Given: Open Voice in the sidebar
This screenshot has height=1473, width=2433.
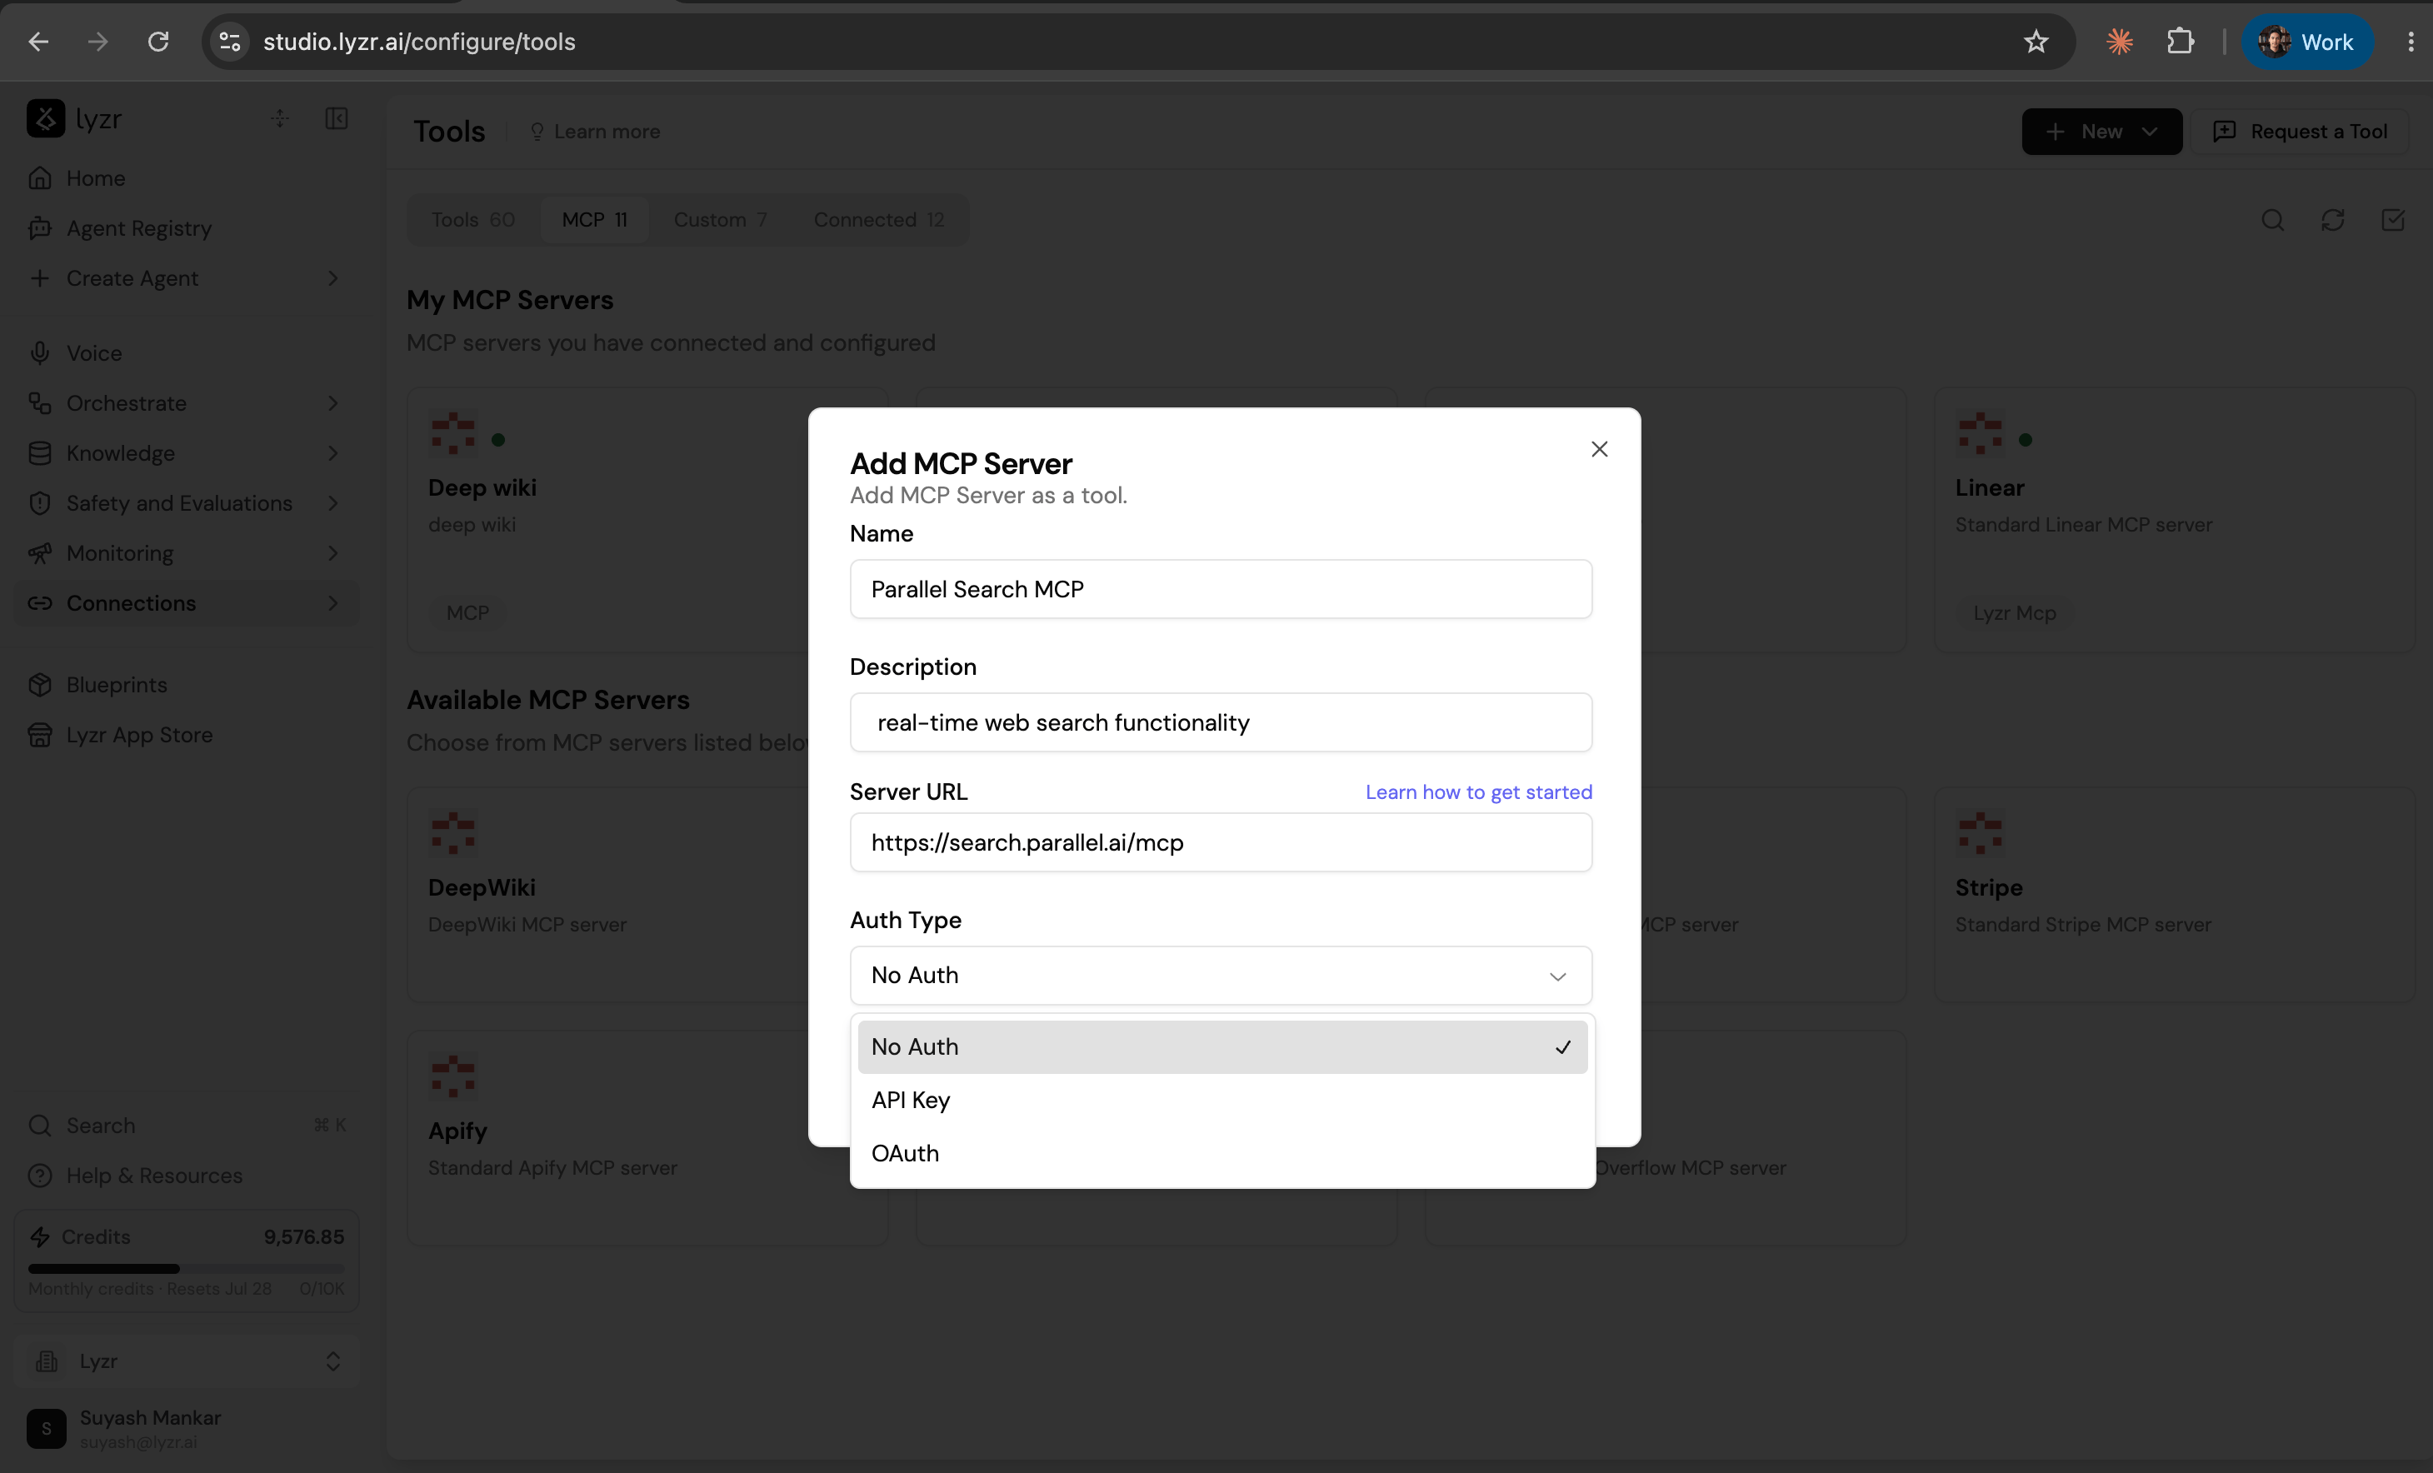Looking at the screenshot, I should 186,352.
